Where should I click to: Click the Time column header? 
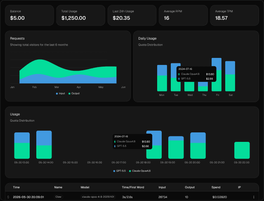pyautogui.click(x=16, y=187)
